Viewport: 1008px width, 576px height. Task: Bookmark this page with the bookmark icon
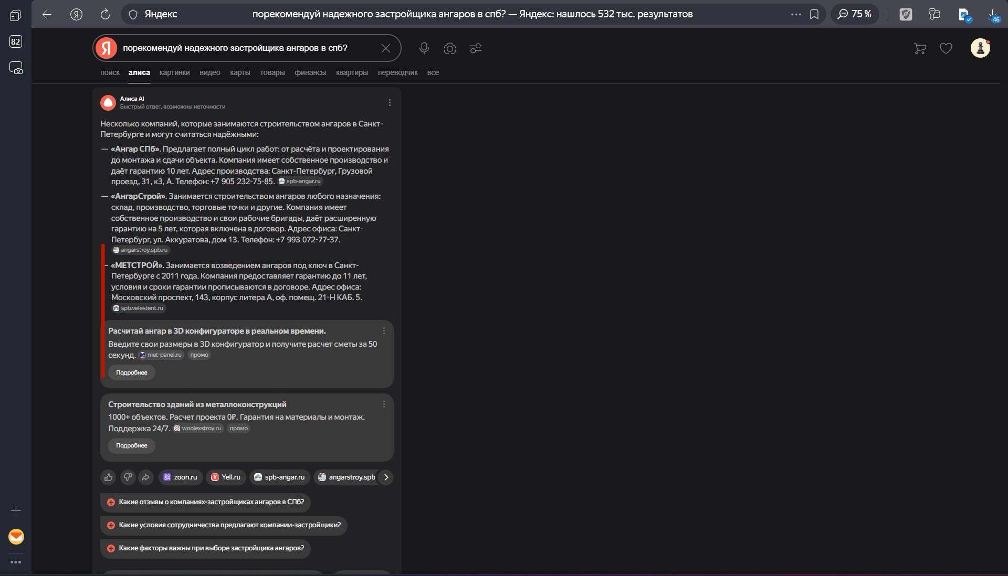[x=814, y=15]
